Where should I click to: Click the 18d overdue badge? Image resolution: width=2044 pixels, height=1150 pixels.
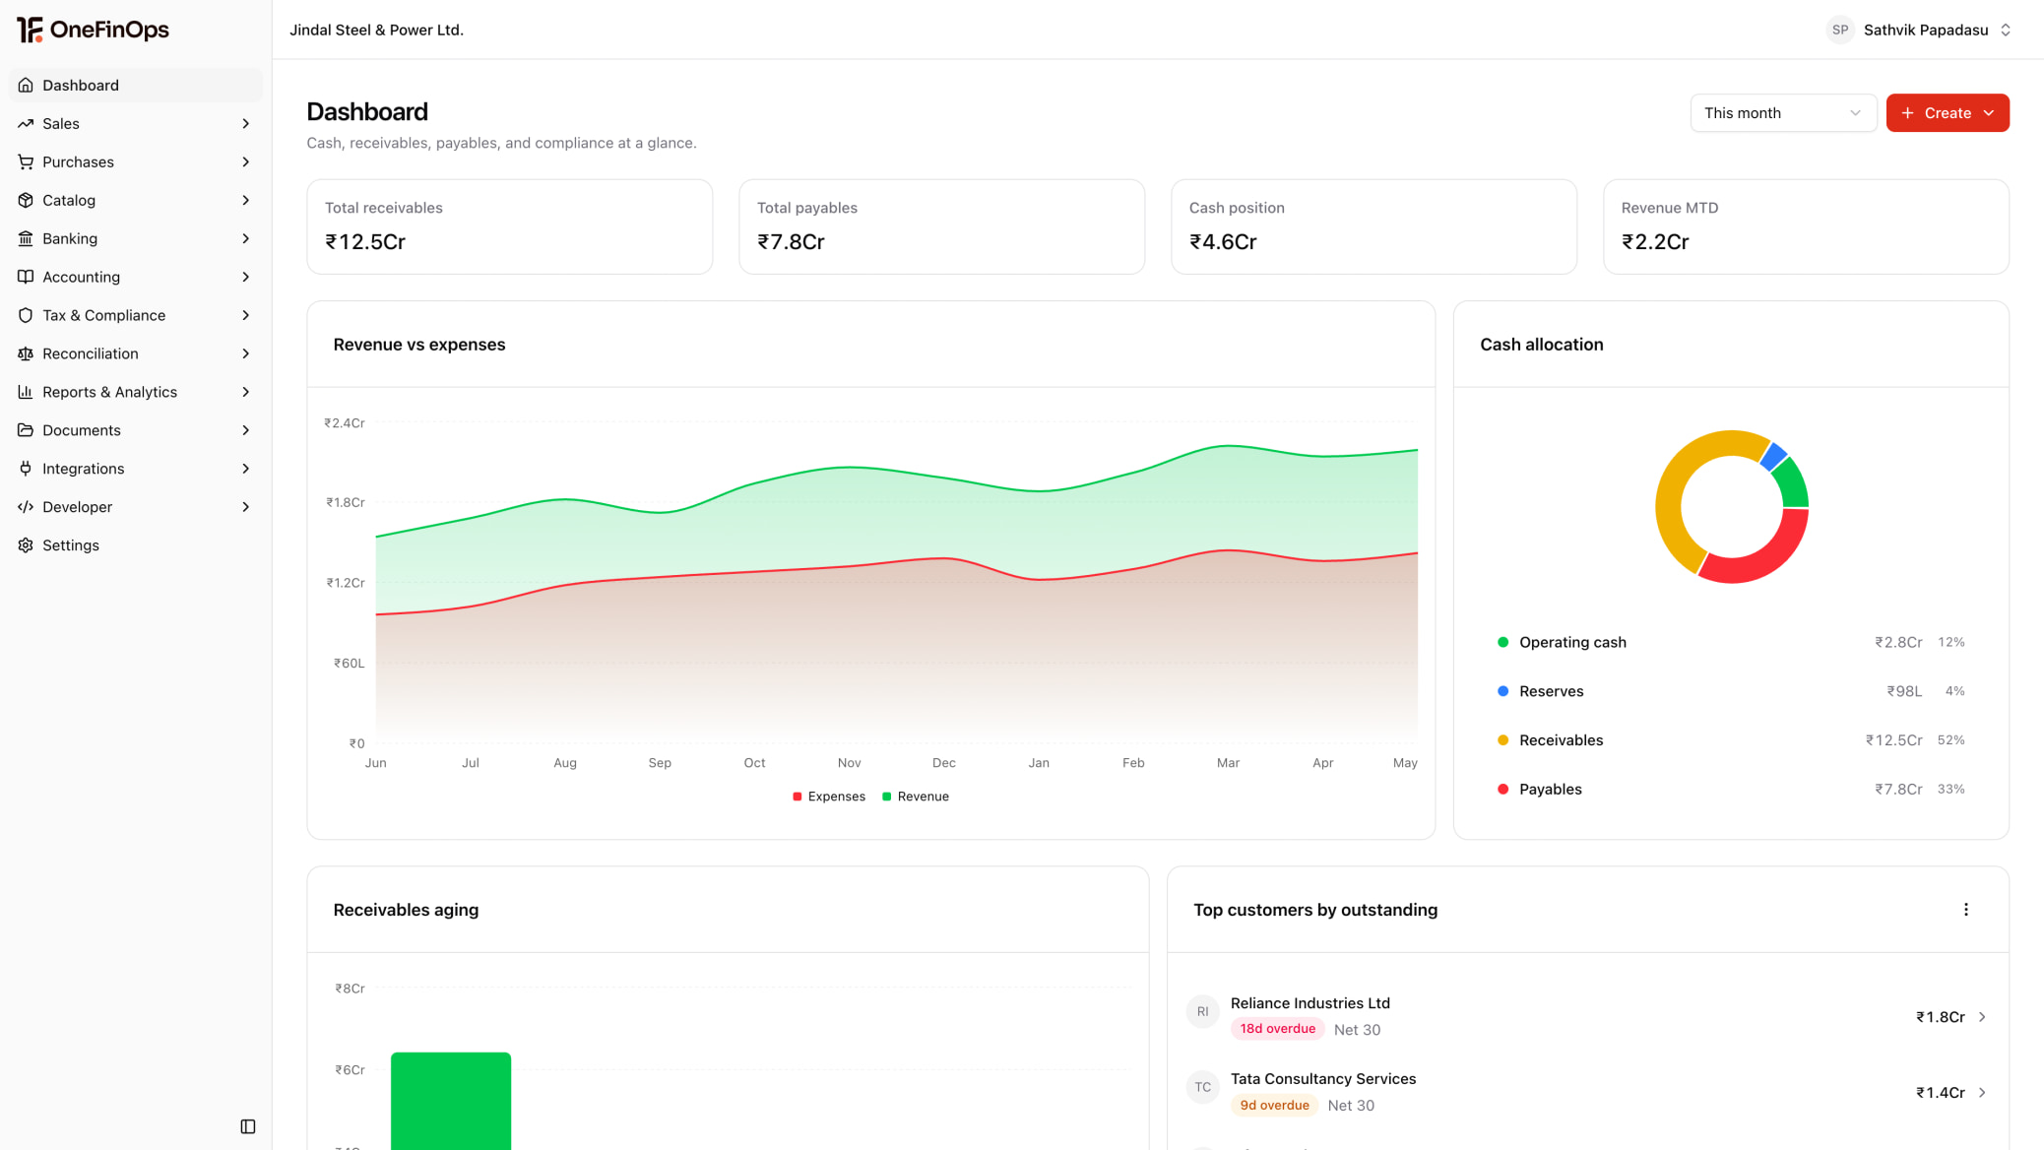pyautogui.click(x=1277, y=1029)
